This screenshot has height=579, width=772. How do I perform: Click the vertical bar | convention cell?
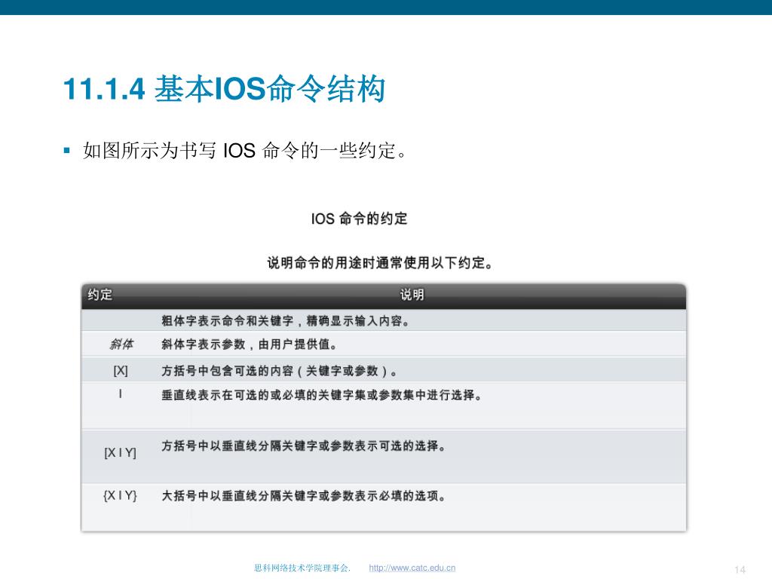(120, 394)
